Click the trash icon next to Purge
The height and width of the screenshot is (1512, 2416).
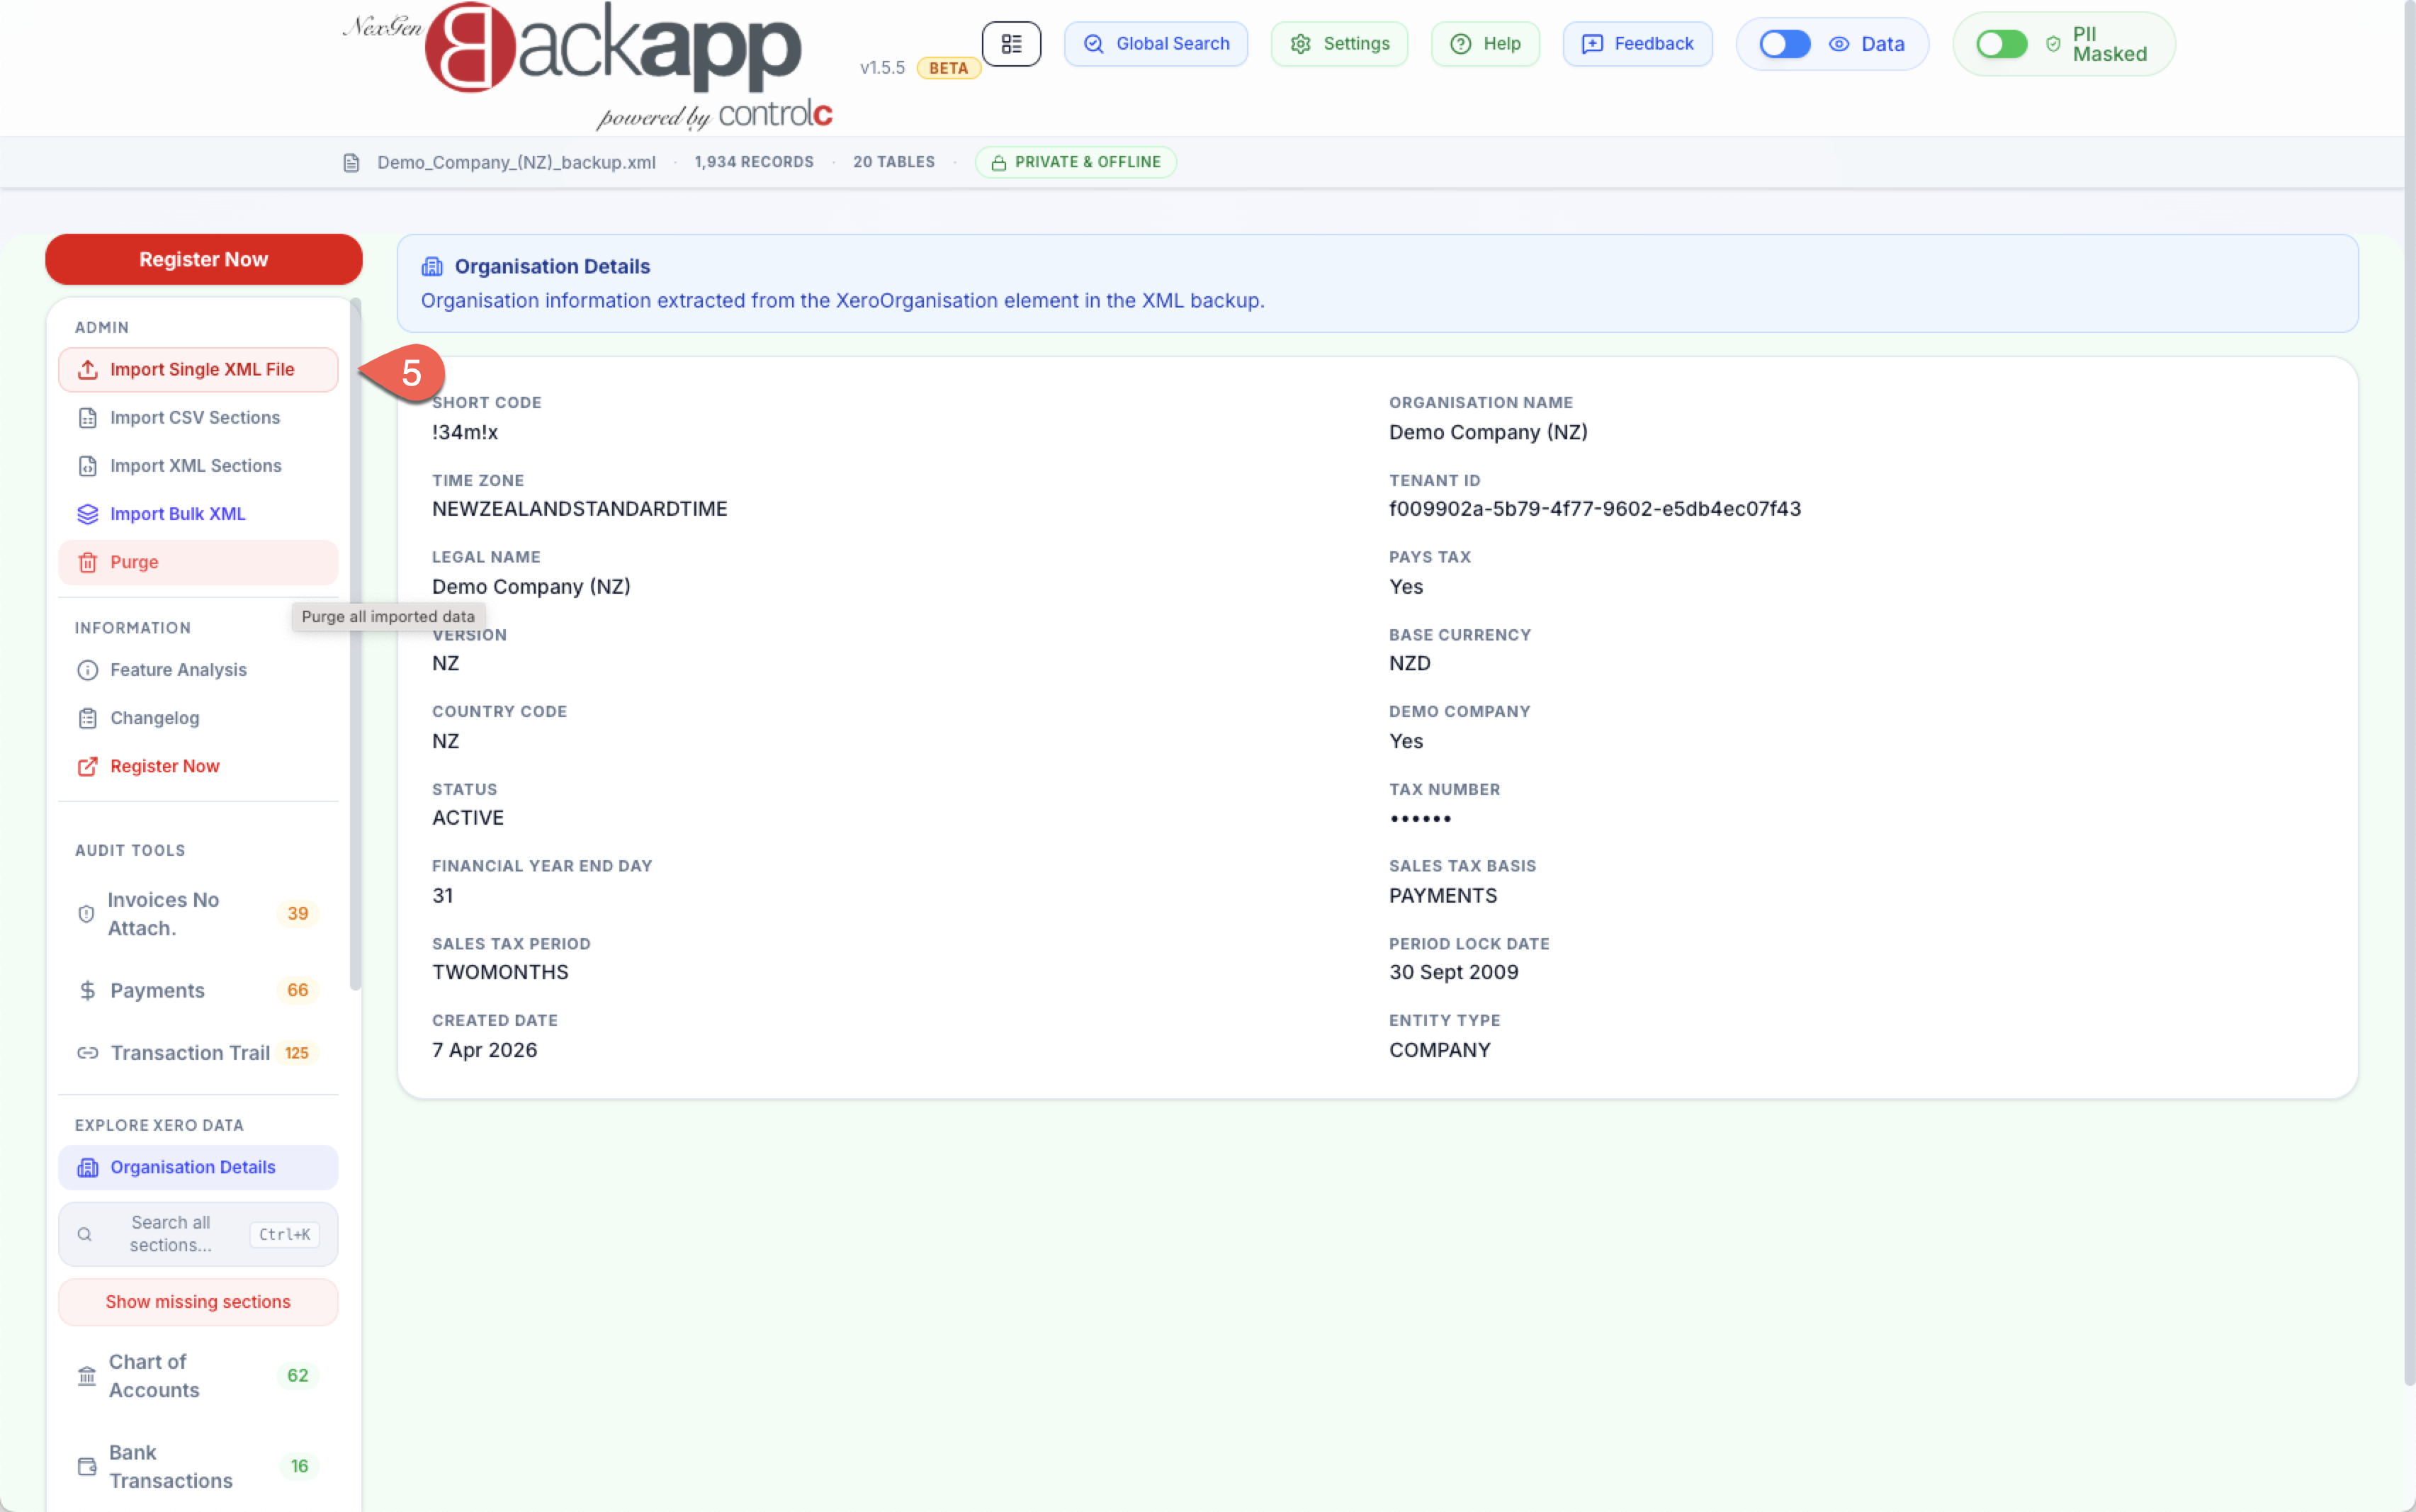pyautogui.click(x=88, y=563)
